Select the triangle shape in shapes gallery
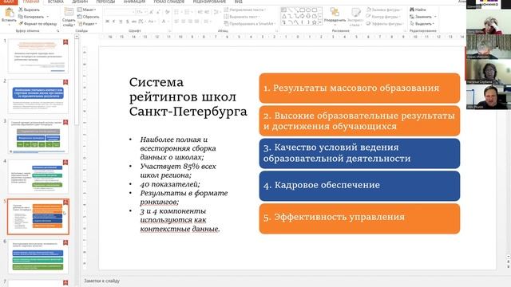The height and width of the screenshot is (287, 511). coord(284,16)
